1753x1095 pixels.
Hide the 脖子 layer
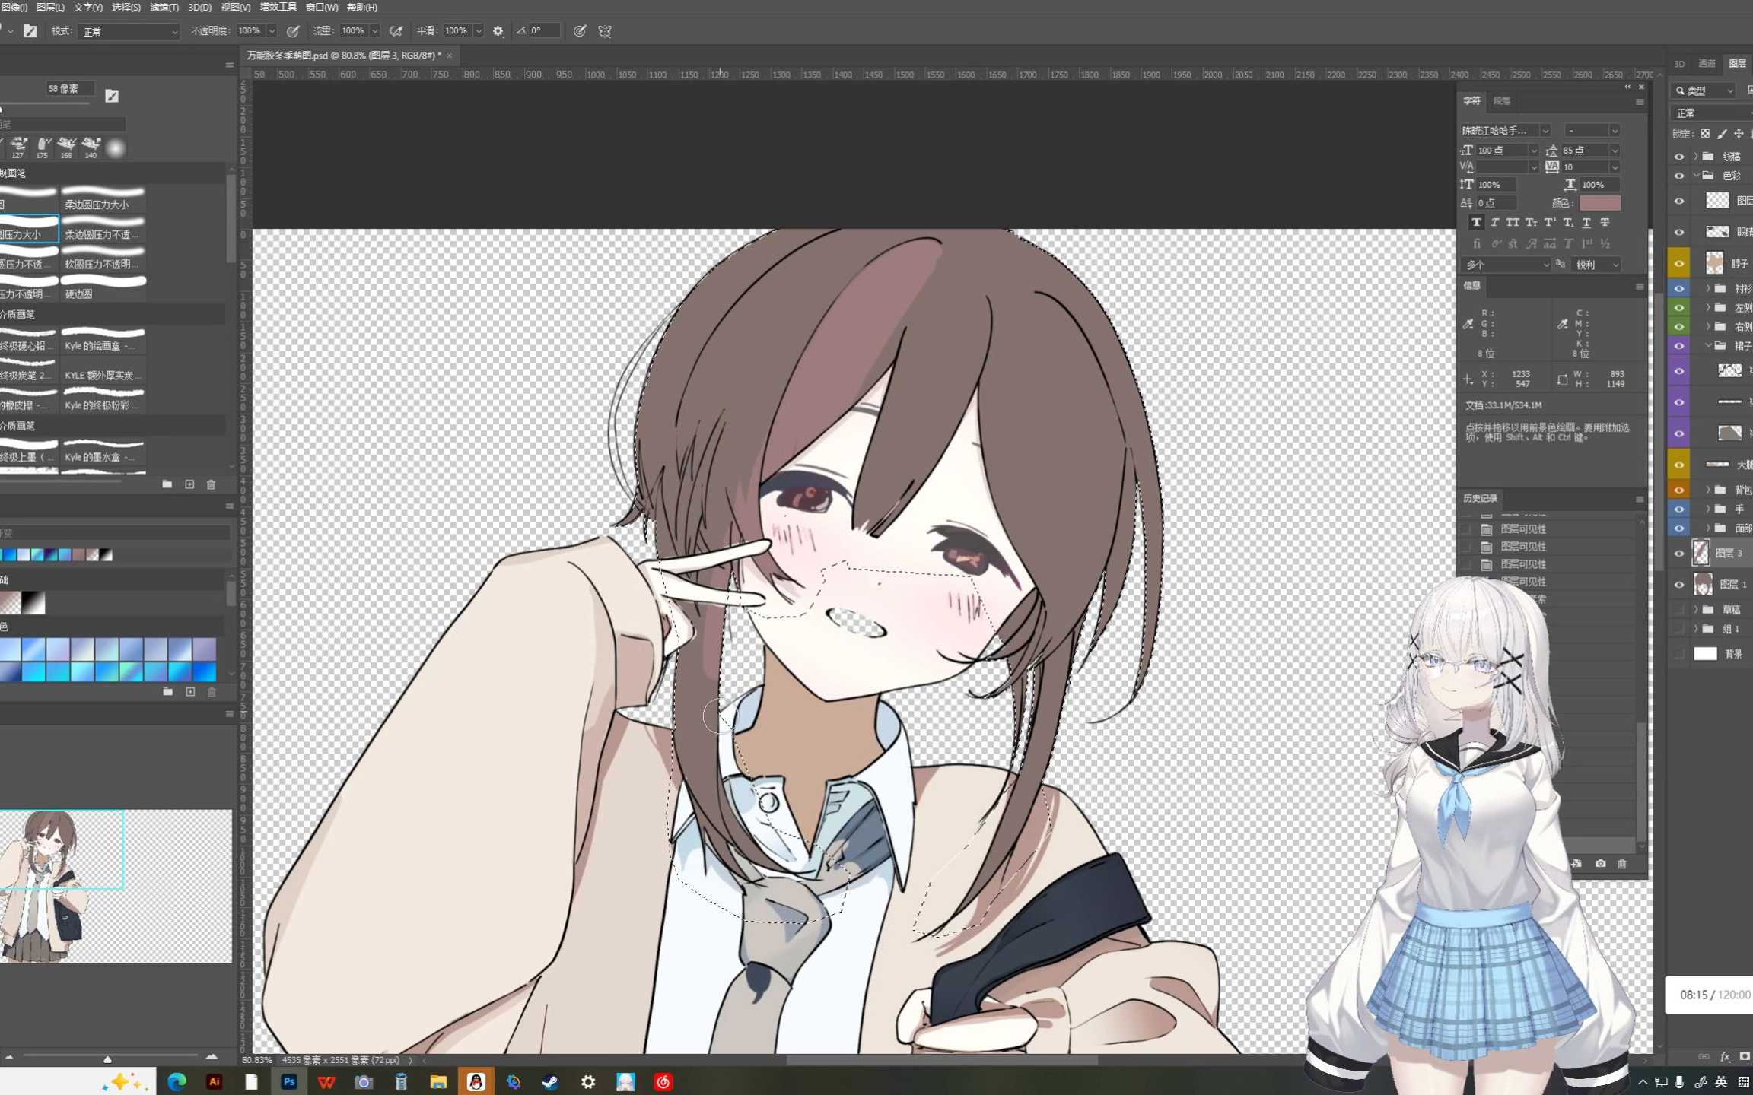1679,263
